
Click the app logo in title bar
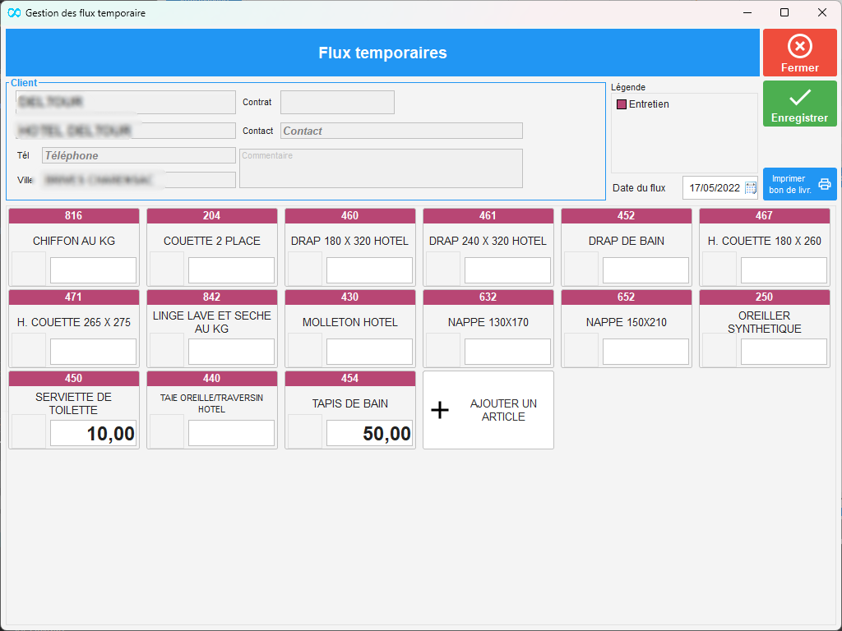pos(14,12)
